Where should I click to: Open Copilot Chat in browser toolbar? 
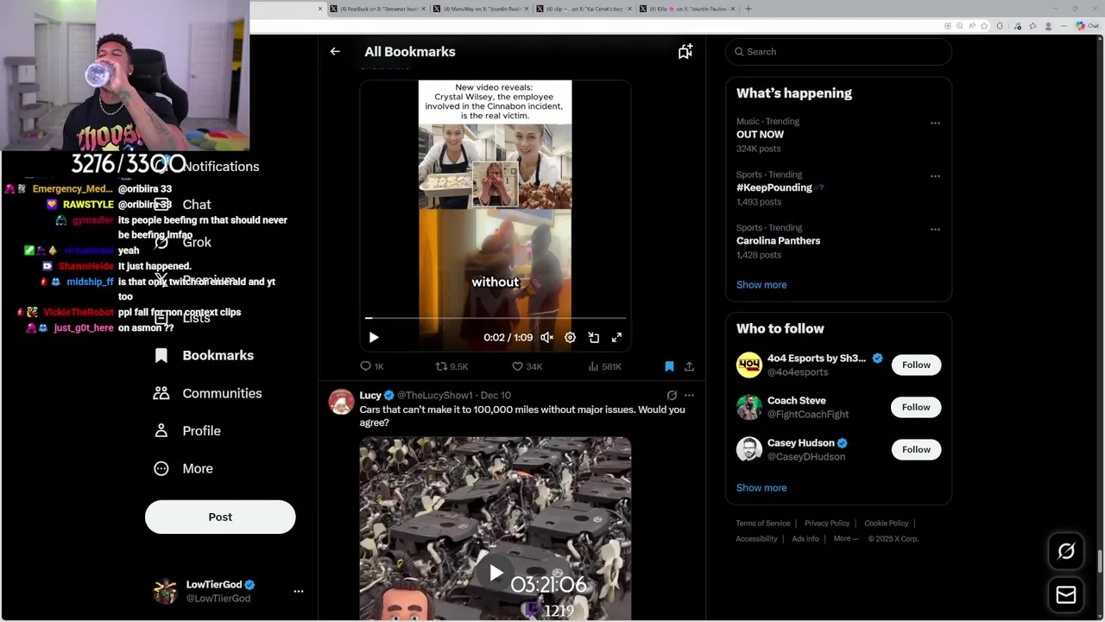click(1087, 26)
